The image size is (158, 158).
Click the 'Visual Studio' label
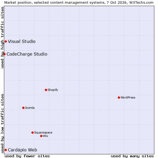pos(22,42)
